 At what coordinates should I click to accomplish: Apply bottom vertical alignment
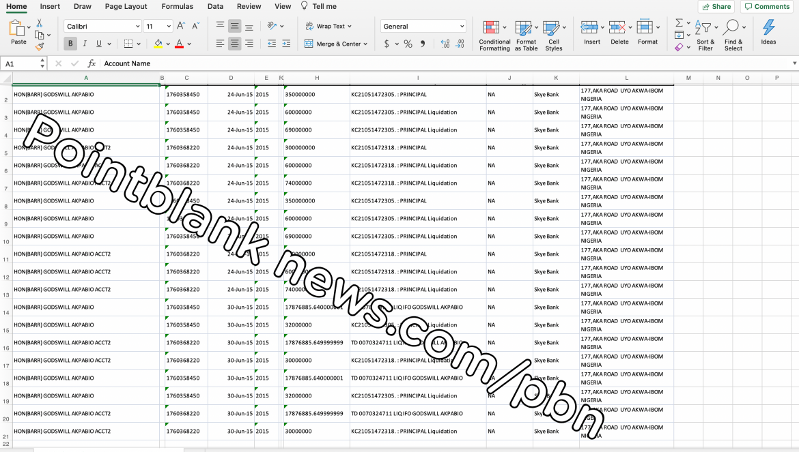(x=249, y=26)
